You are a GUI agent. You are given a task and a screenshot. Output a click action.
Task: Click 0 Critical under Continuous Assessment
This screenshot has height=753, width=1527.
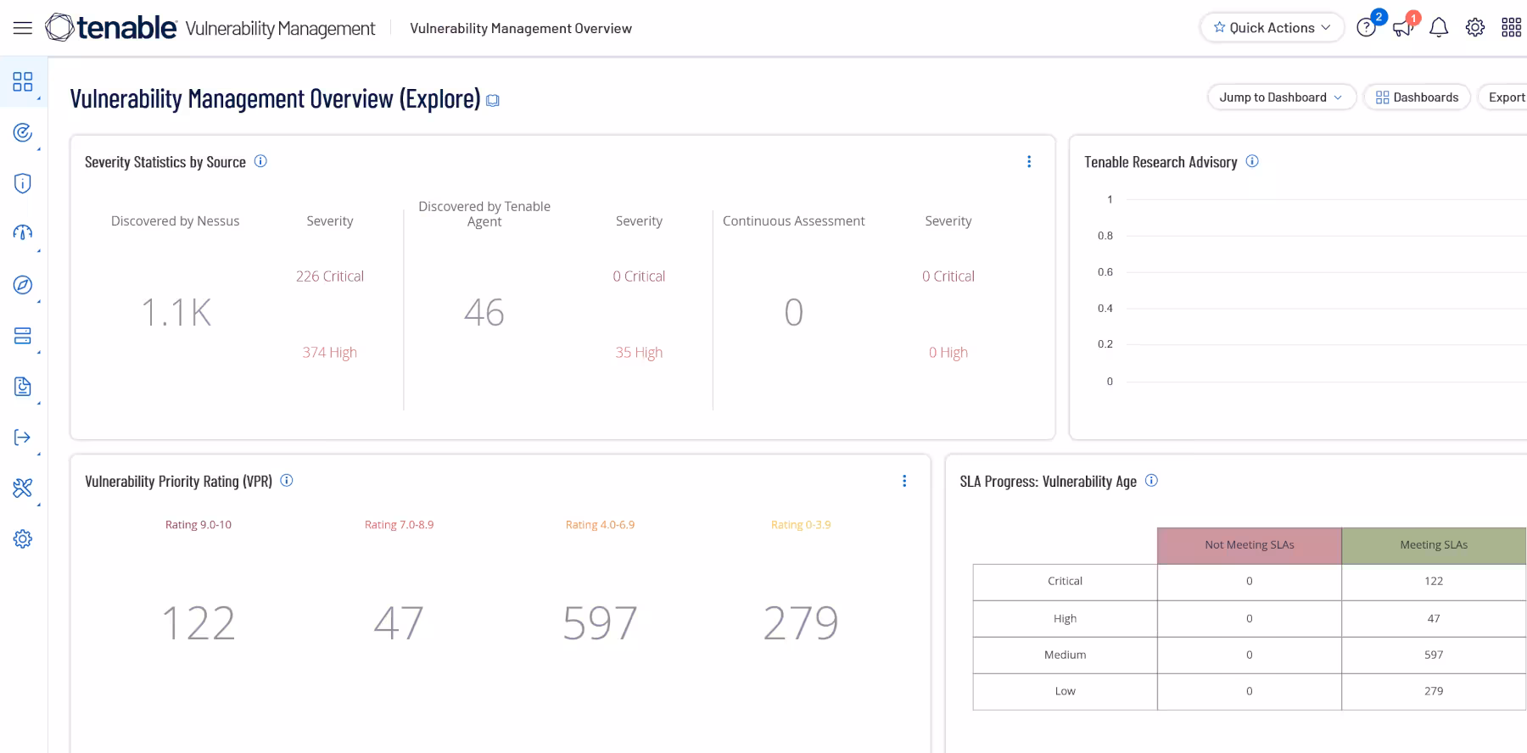[x=948, y=276]
